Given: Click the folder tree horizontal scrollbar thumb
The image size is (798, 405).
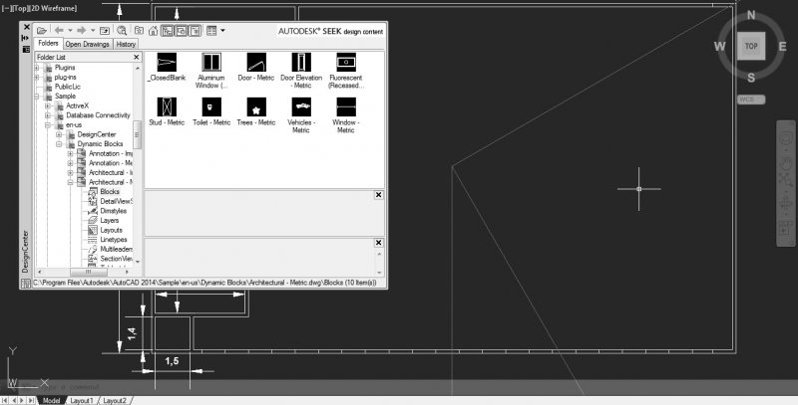Looking at the screenshot, I should pos(89,273).
